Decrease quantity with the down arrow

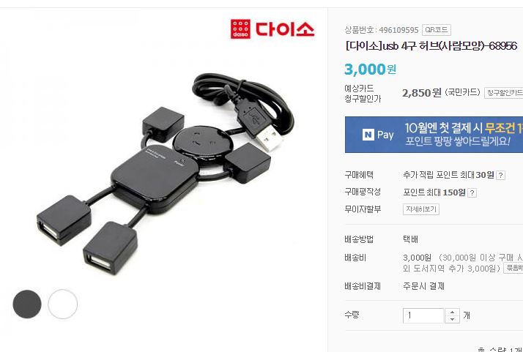pos(452,319)
